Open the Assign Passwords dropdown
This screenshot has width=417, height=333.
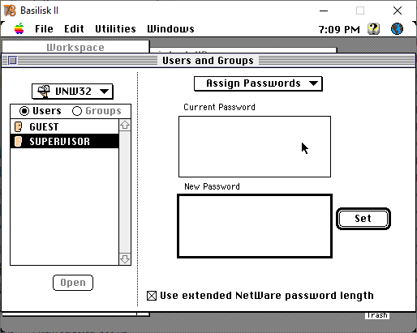click(258, 83)
